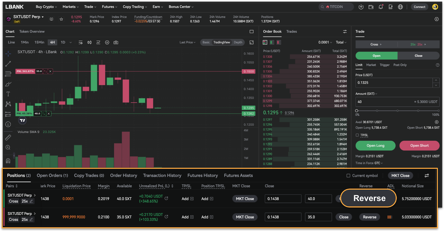Show the bids-only green order book view
Viewport: 445px width, 231px height.
272,42
